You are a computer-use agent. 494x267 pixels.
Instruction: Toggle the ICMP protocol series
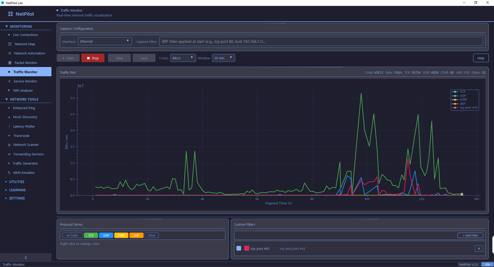[x=121, y=235]
